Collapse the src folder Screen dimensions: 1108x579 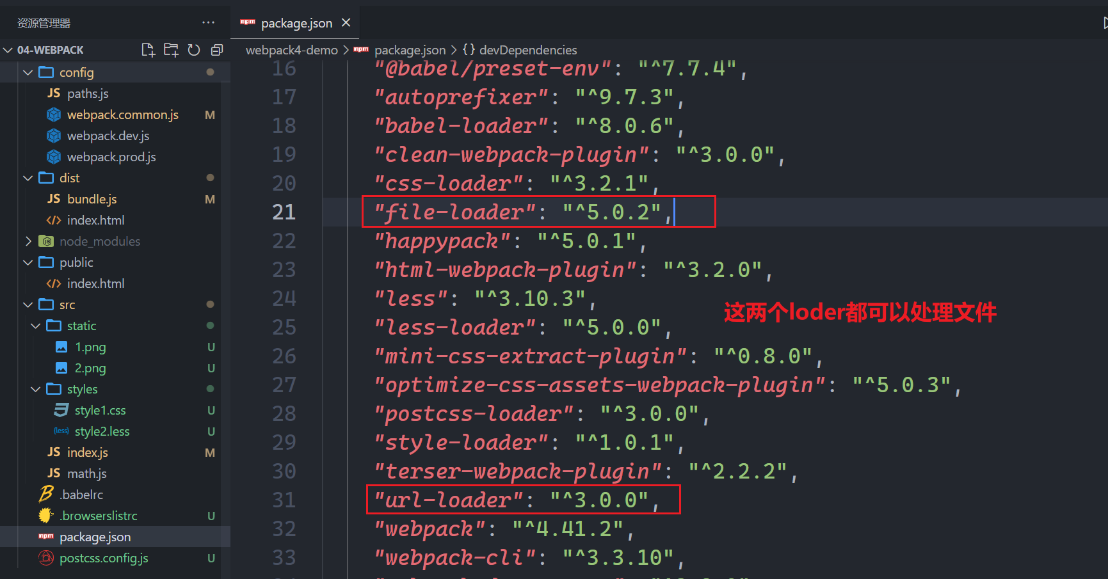point(28,305)
